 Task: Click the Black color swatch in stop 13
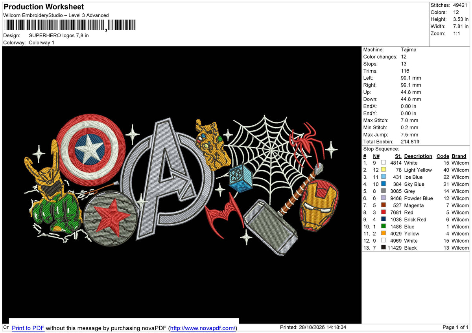click(x=383, y=247)
